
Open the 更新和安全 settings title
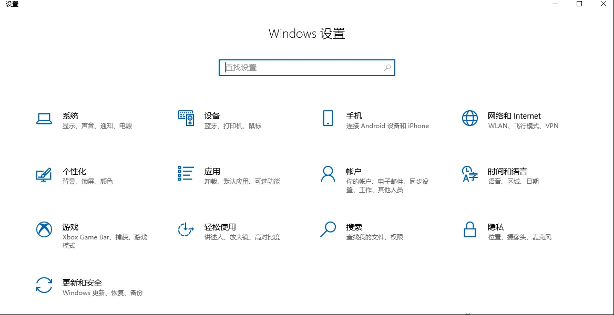point(82,282)
